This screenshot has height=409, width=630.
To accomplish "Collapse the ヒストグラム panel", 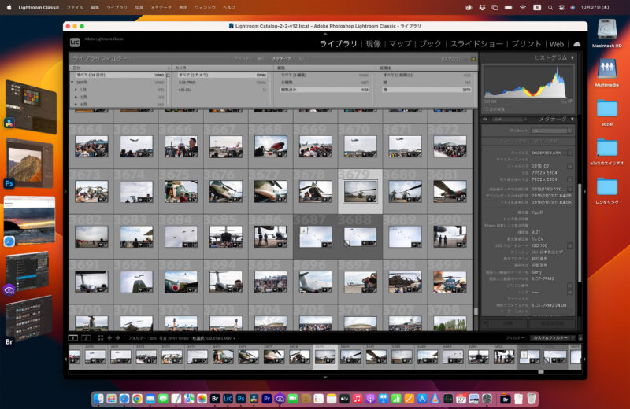I will [573, 57].
